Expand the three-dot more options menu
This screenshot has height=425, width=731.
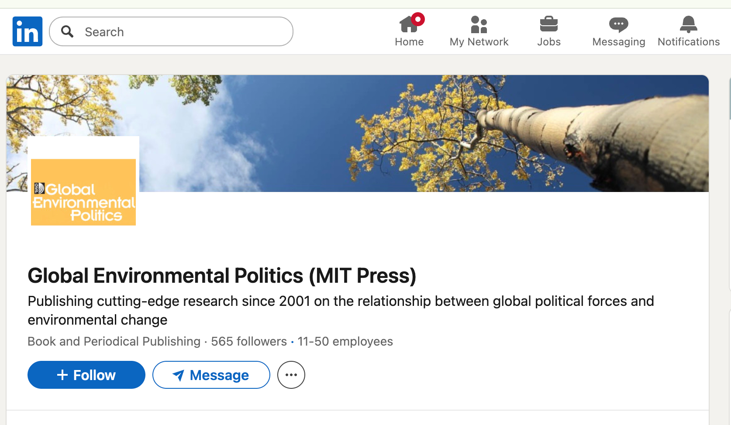point(291,375)
